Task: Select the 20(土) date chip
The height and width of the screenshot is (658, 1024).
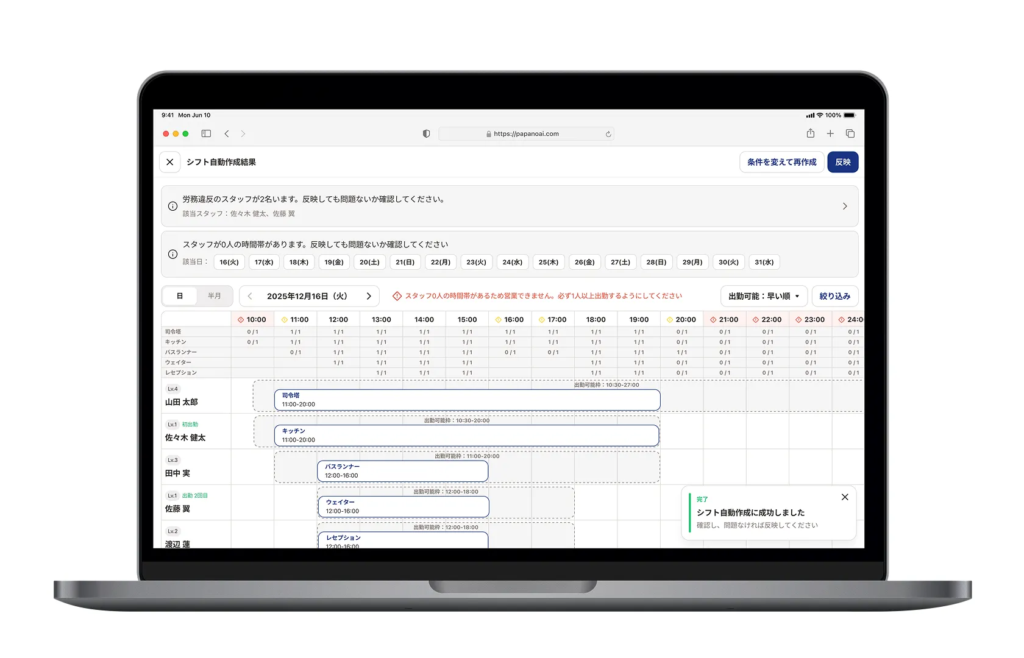Action: click(369, 262)
